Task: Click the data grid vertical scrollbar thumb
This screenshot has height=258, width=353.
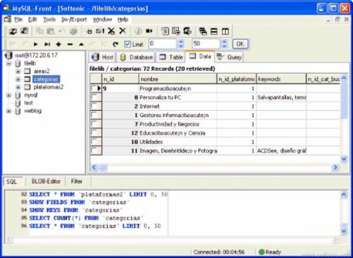Action: [344, 101]
